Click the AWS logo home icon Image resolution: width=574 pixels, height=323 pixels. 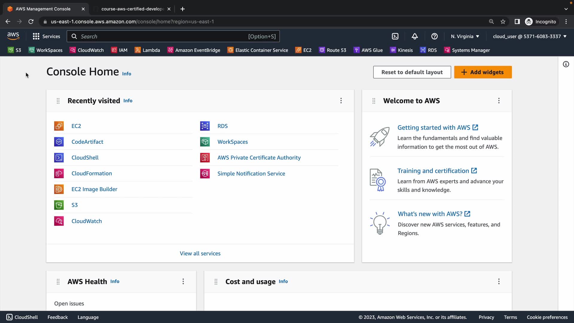pos(13,36)
